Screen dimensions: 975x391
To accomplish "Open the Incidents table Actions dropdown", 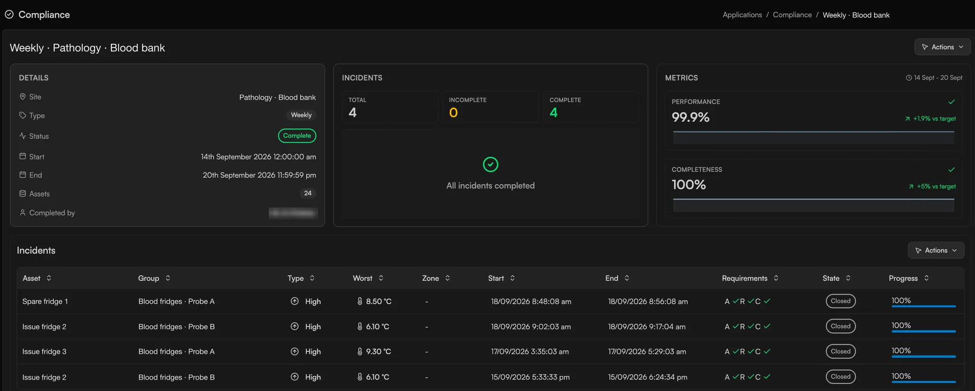I will point(936,250).
